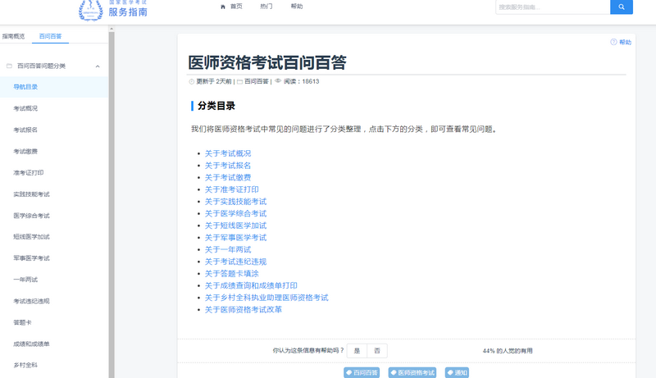Click the sidebar vertical scrollbar
Viewport: 656px width, 378px height.
click(x=112, y=205)
